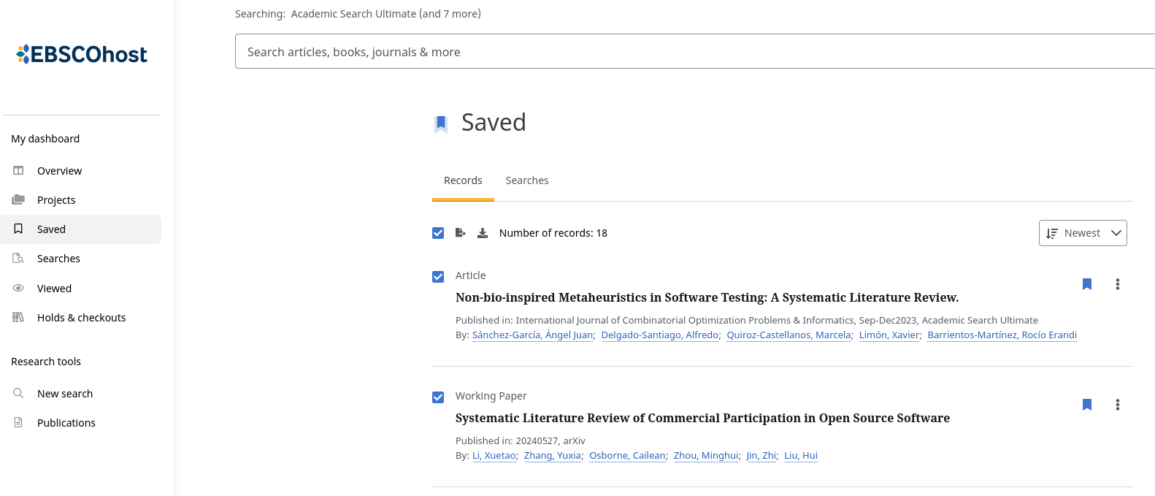Click the search articles input field
This screenshot has height=496, width=1155.
point(695,52)
